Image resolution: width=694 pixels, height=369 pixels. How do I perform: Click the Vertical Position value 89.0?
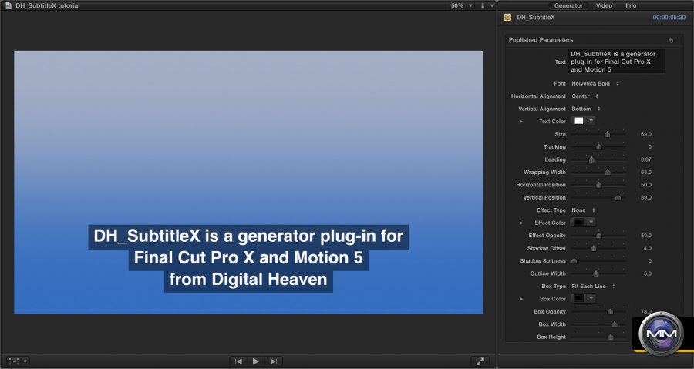tap(645, 197)
